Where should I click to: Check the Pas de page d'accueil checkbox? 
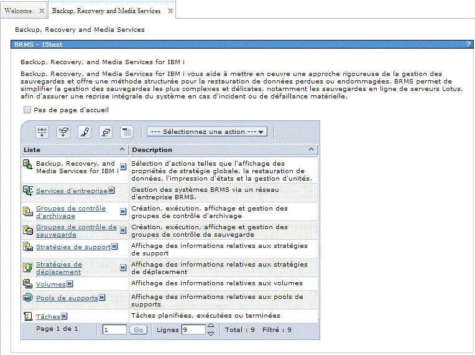point(27,110)
